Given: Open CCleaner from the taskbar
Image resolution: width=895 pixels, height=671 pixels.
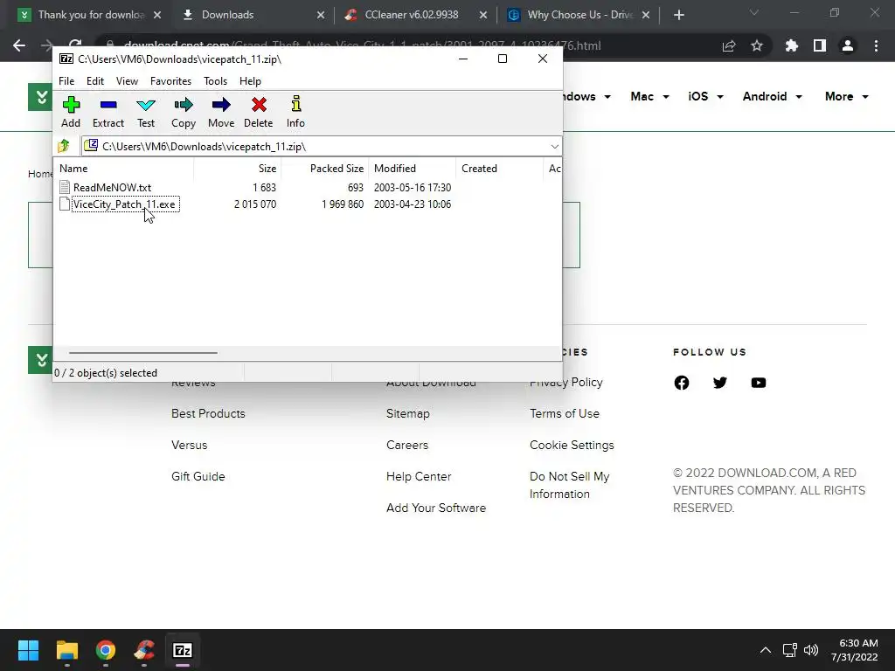Looking at the screenshot, I should click(x=144, y=650).
